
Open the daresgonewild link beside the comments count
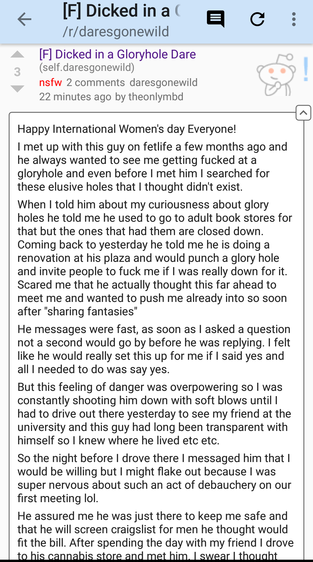(163, 83)
